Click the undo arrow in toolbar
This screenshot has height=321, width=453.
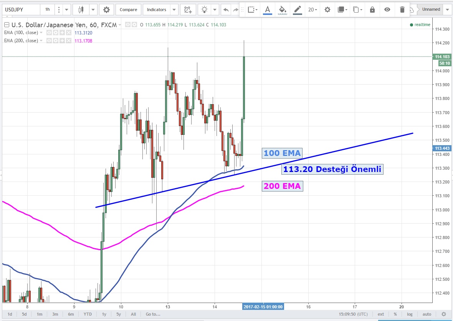pyautogui.click(x=226, y=10)
